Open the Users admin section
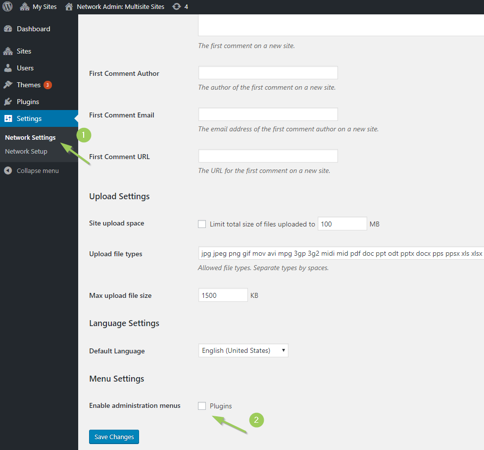The width and height of the screenshot is (484, 450). [x=24, y=67]
